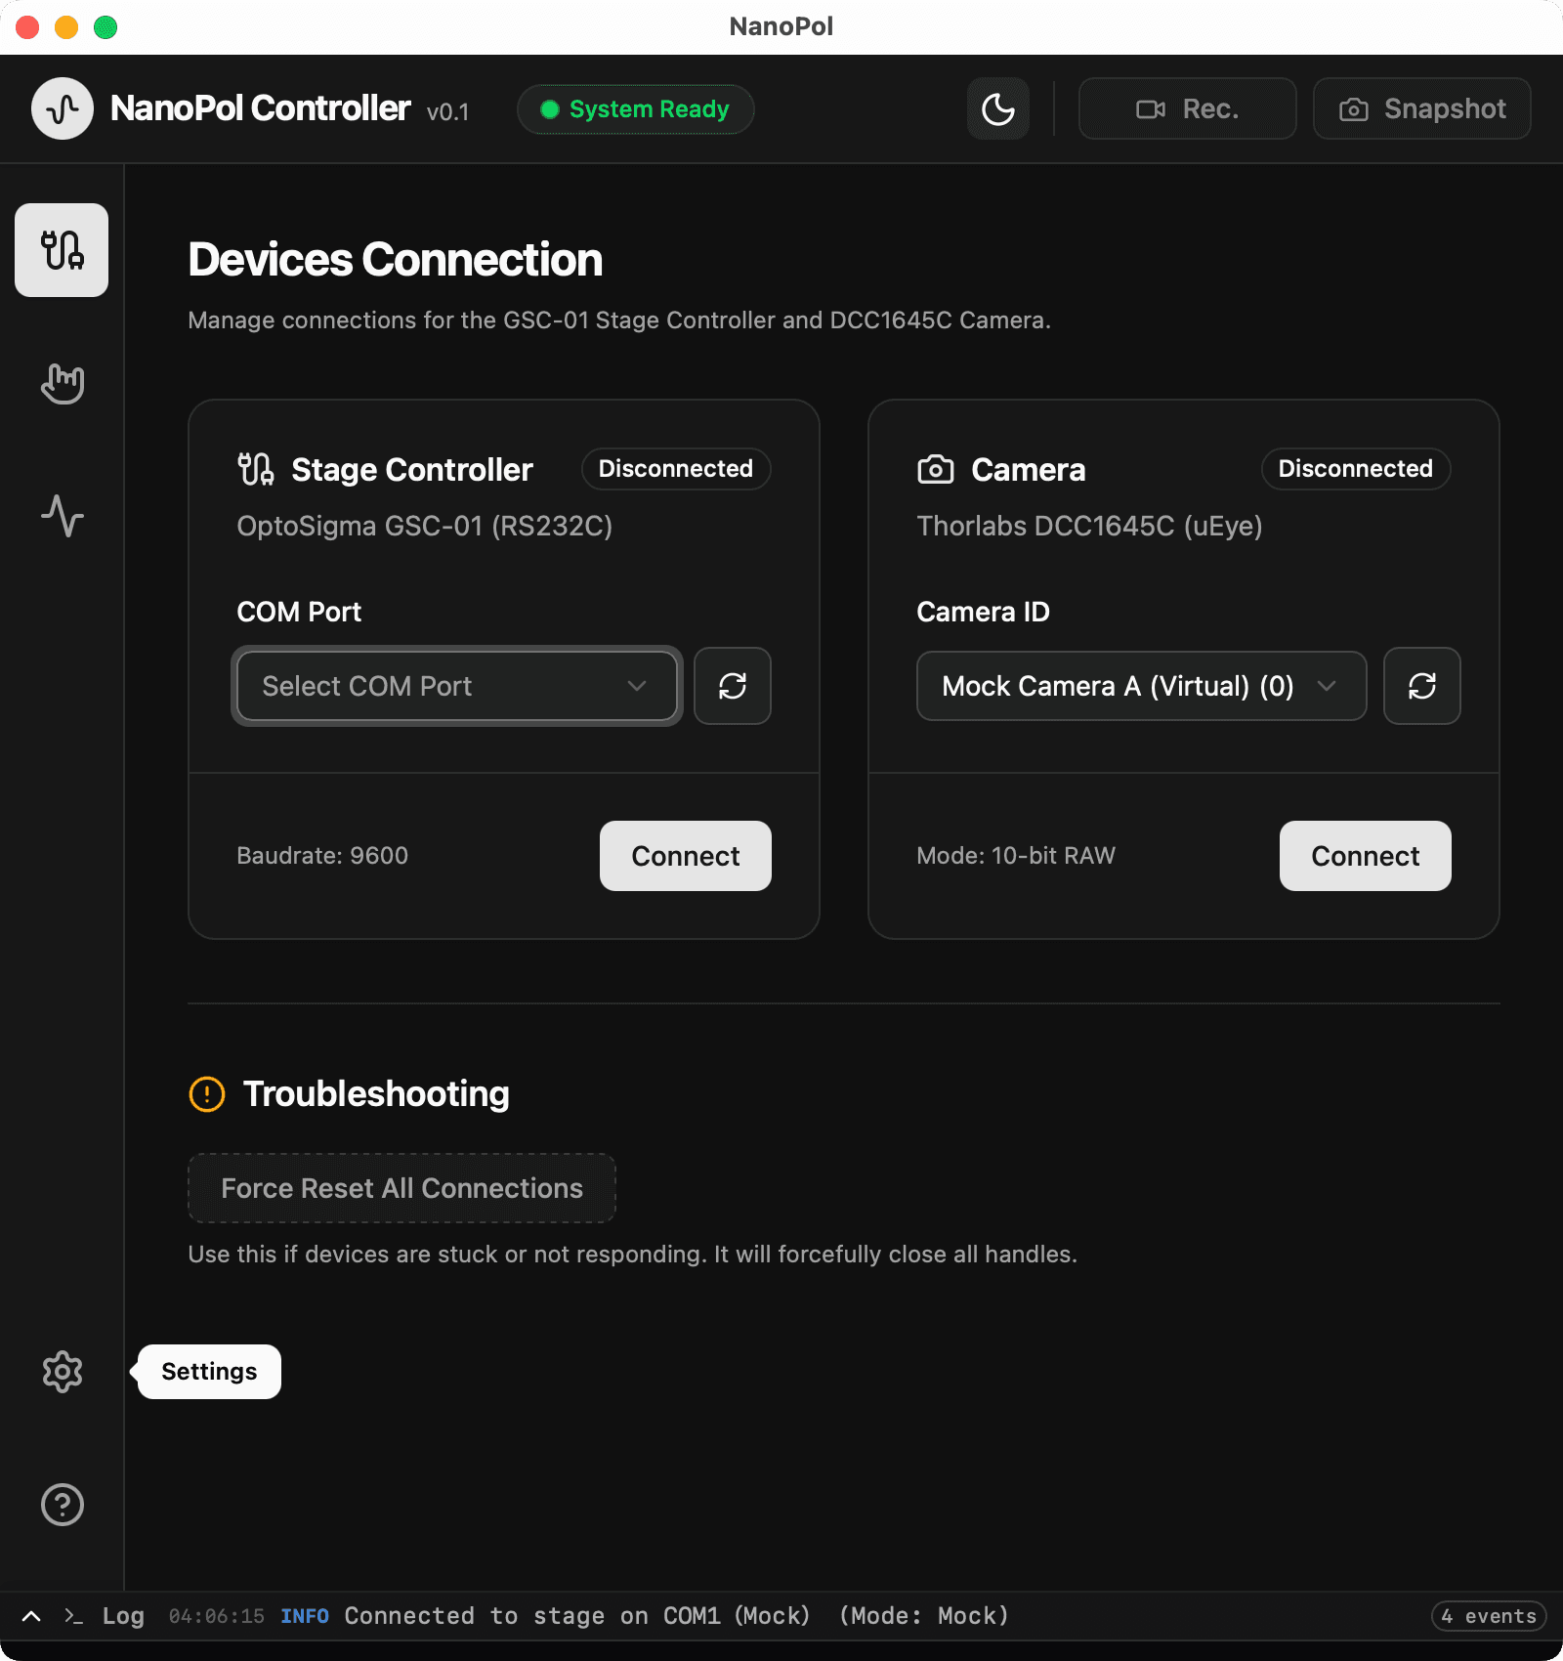Refresh the COM port list
The height and width of the screenshot is (1661, 1563).
732,686
